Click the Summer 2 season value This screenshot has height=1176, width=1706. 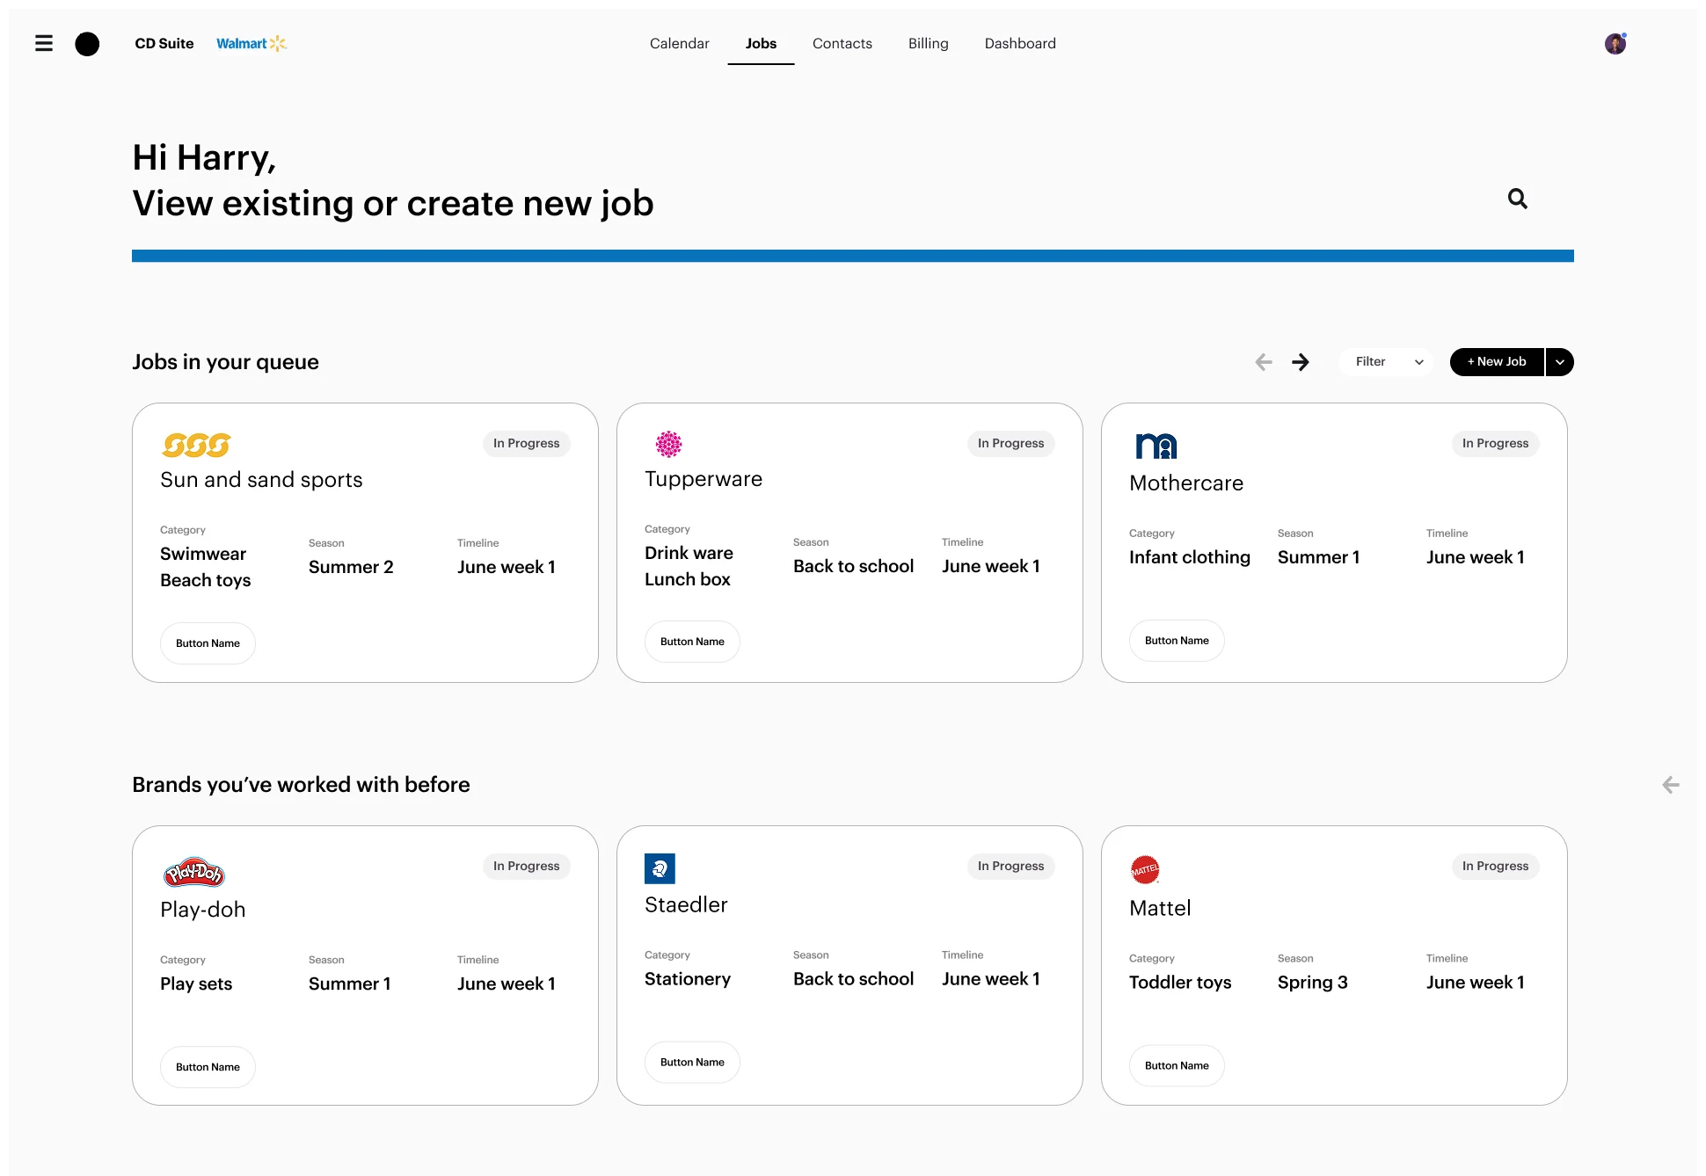point(351,567)
